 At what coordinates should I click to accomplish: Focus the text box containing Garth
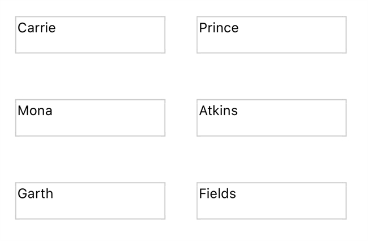[90, 200]
